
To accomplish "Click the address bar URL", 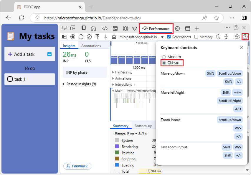I will pos(93,18).
